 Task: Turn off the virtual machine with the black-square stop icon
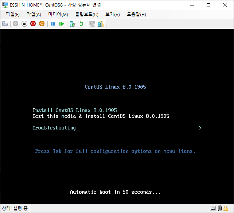click(24, 24)
